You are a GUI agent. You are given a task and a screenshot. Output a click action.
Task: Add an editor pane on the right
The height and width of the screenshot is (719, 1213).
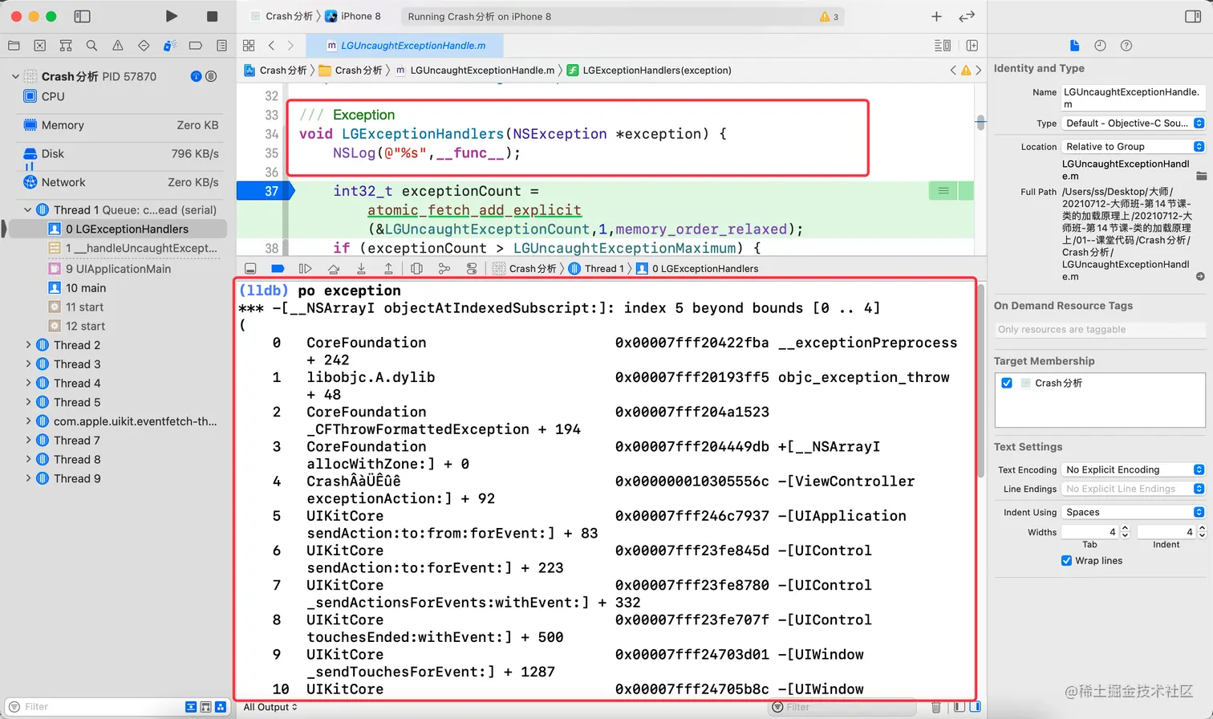tap(972, 46)
